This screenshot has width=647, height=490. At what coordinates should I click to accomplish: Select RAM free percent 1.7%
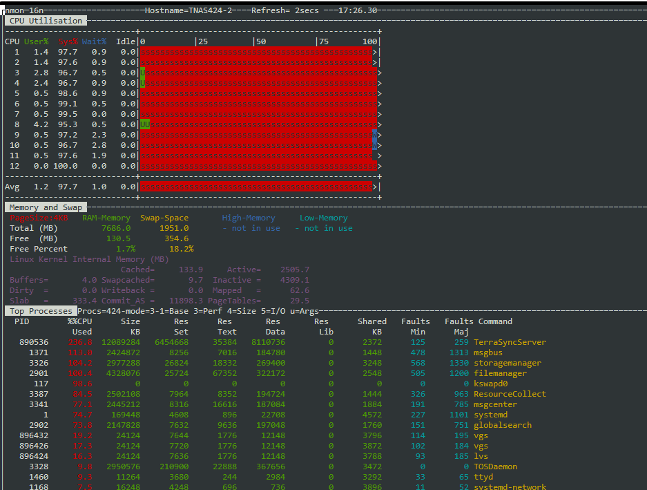[126, 249]
